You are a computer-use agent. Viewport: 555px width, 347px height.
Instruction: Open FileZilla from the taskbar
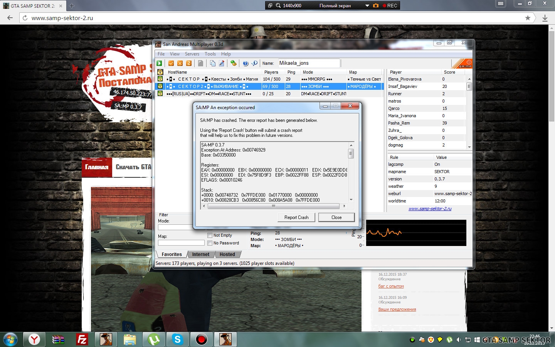(x=82, y=339)
